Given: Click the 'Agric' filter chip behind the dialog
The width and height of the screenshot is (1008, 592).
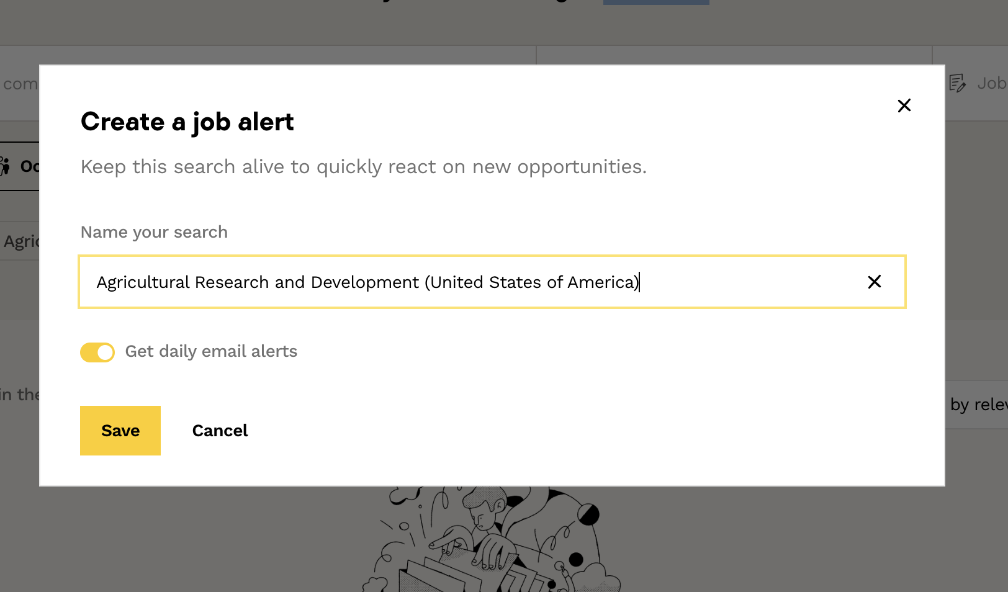Looking at the screenshot, I should click(21, 241).
